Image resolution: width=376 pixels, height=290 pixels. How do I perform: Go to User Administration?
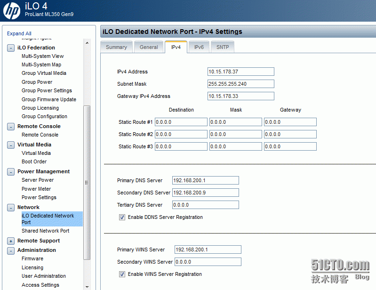click(44, 276)
